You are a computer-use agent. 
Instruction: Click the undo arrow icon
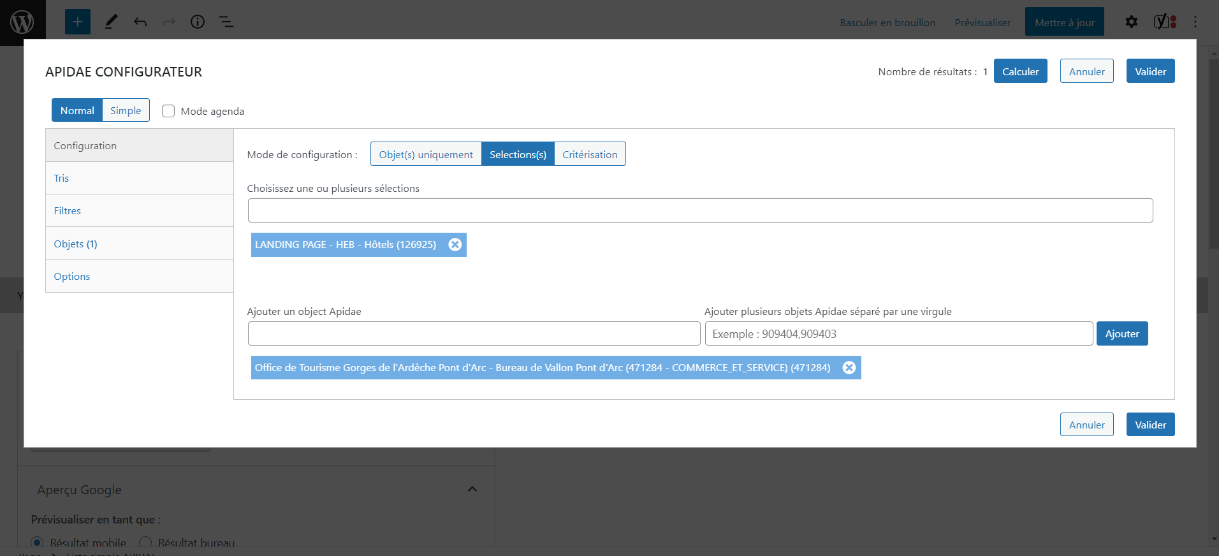tap(140, 22)
